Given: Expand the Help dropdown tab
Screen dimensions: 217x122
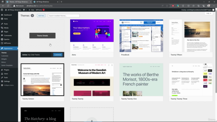Looking at the screenshot, I should pyautogui.click(x=209, y=14).
